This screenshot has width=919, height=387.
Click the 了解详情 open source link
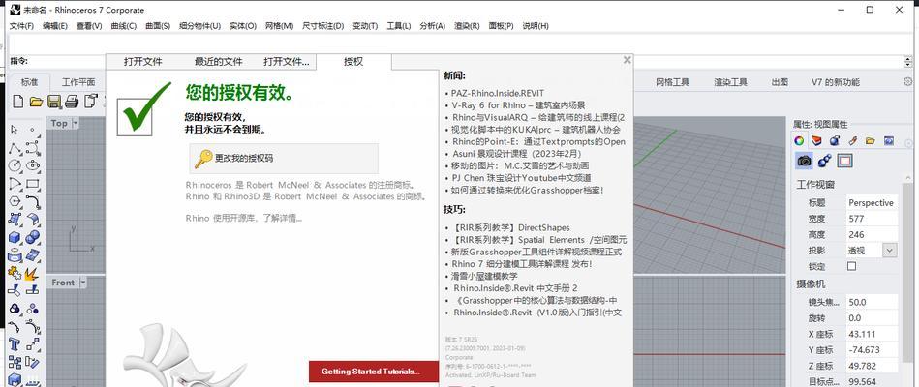coord(282,219)
